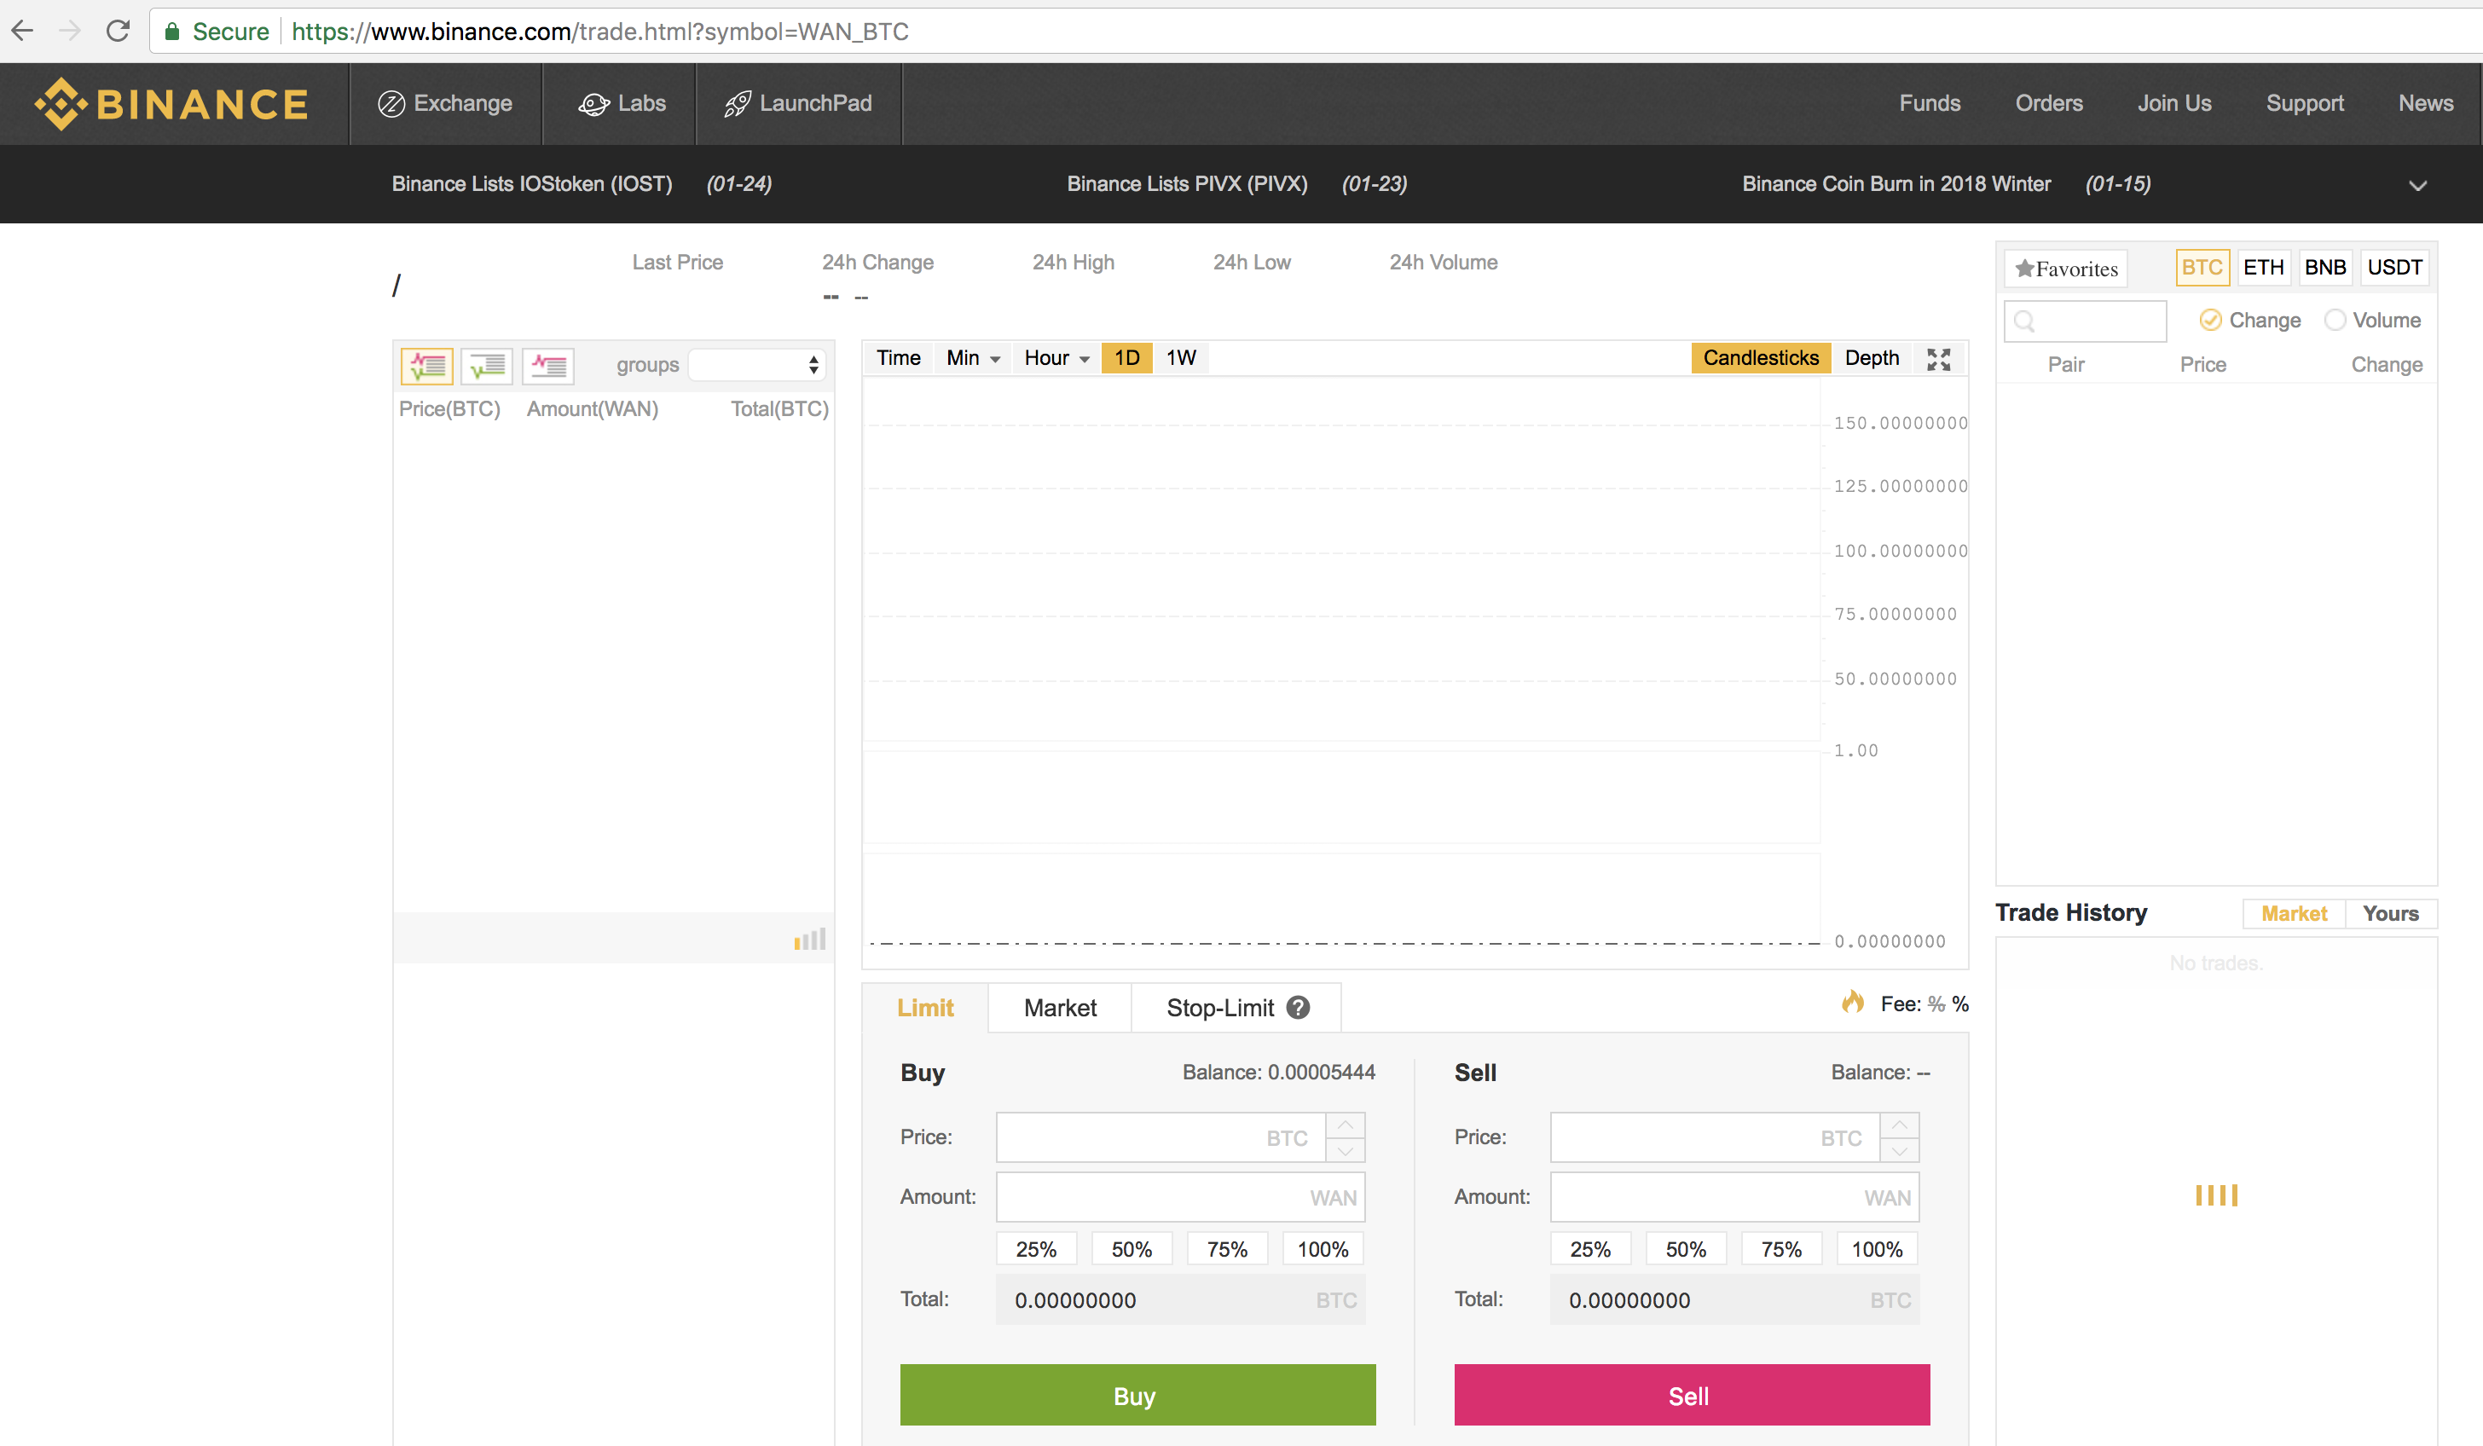Click the green Buy button

[1137, 1395]
